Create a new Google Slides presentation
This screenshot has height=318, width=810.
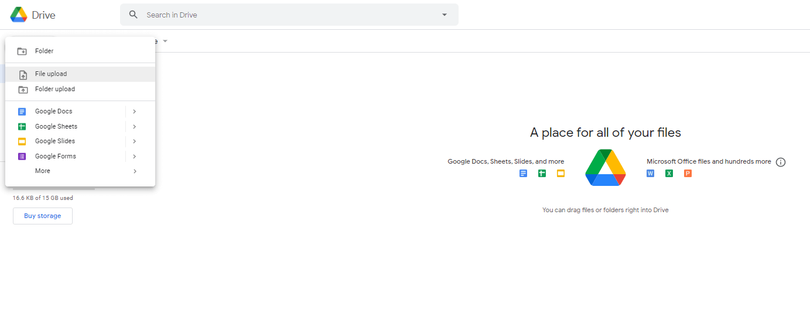[66, 141]
